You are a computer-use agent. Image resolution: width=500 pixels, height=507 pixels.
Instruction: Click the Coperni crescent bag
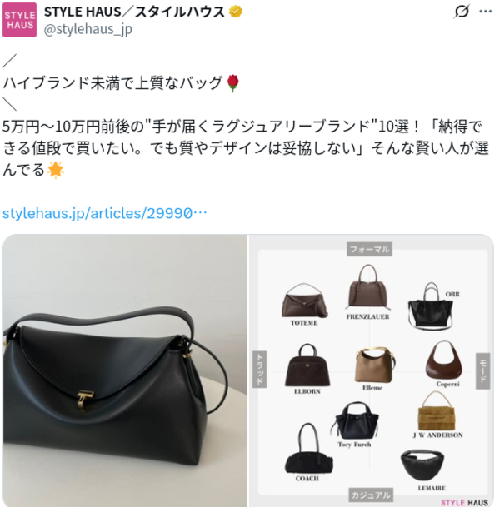point(443,360)
